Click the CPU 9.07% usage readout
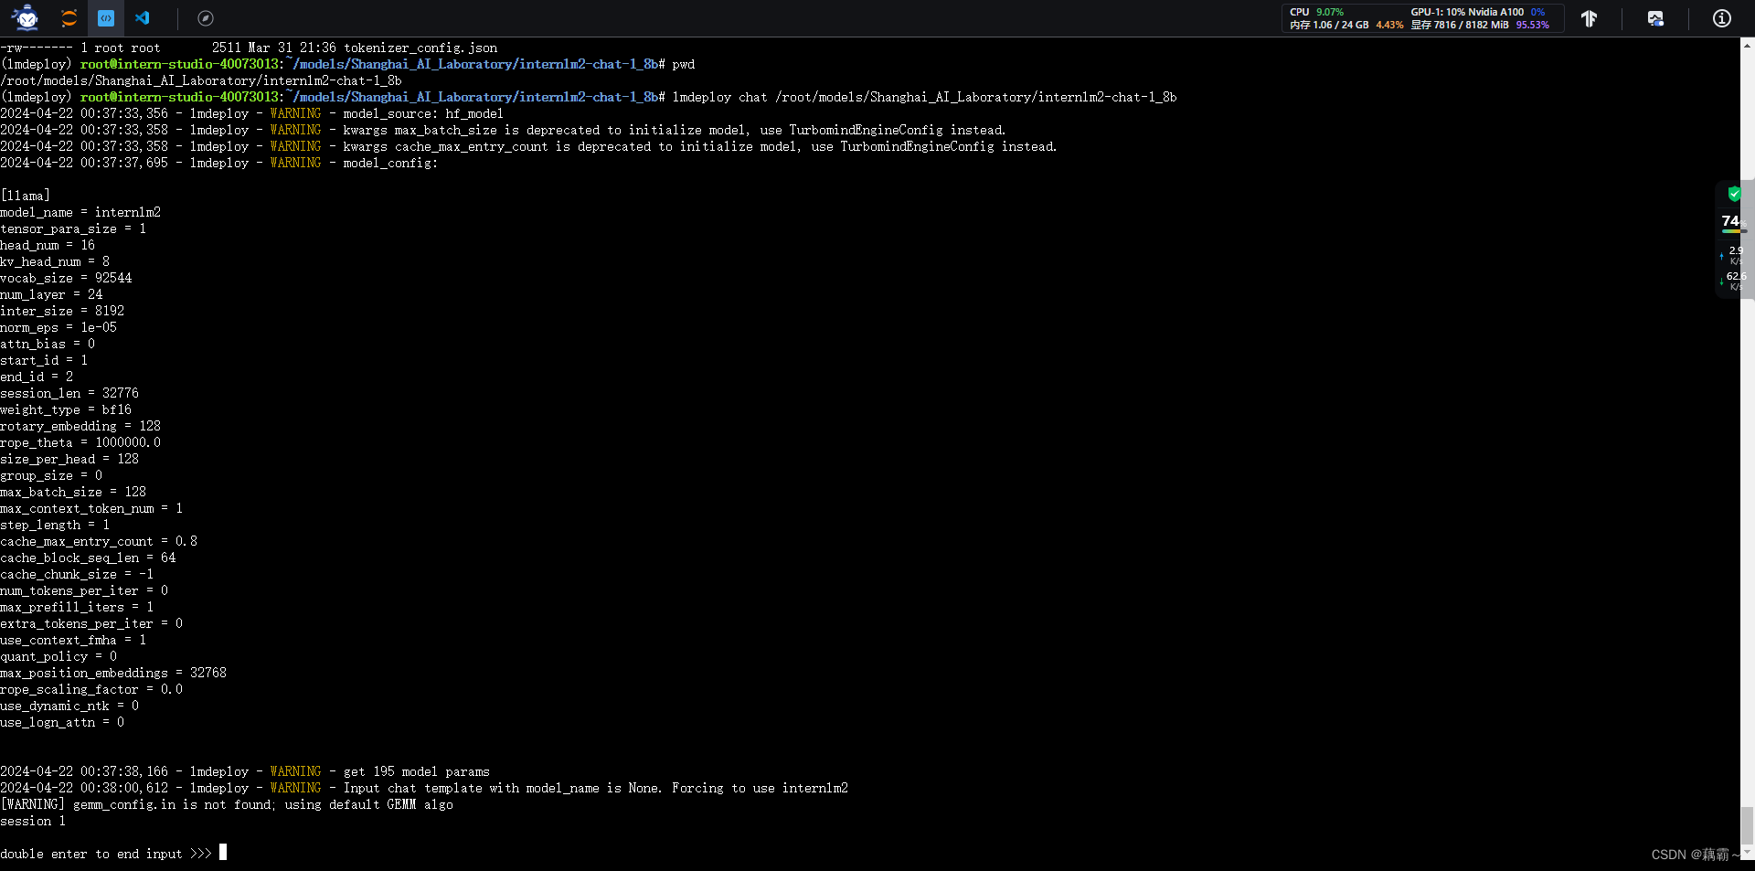This screenshot has width=1755, height=871. pyautogui.click(x=1316, y=12)
